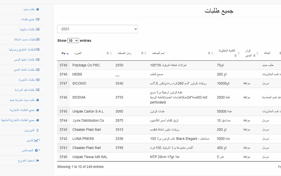Sort by اسم الصنف column arrows
The width and height of the screenshot is (281, 176).
pyautogui.click(x=209, y=53)
